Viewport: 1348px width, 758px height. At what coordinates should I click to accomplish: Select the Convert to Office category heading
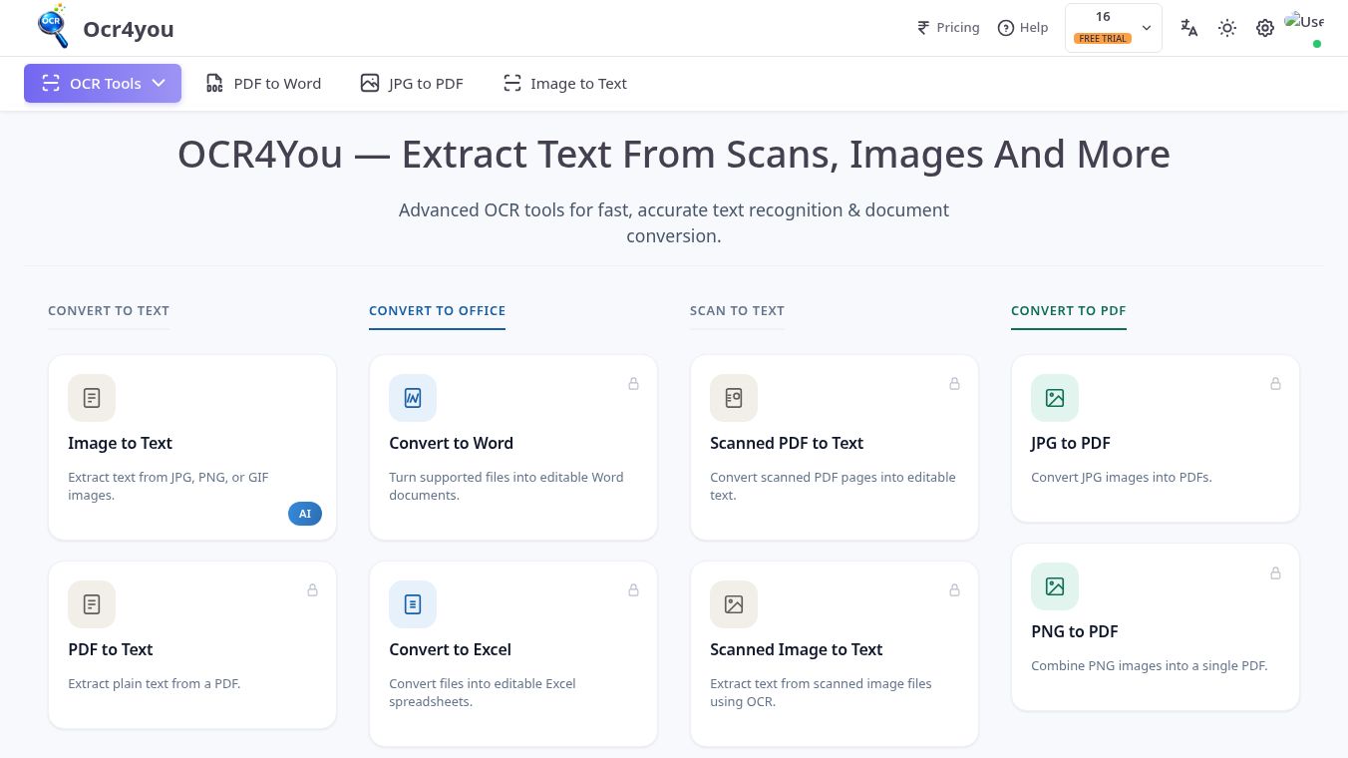(x=437, y=311)
